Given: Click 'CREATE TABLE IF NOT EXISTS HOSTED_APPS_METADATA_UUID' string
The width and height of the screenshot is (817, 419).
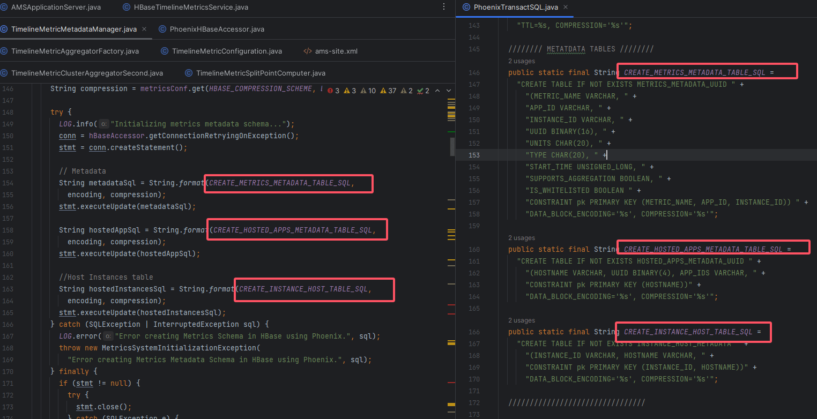Looking at the screenshot, I should click(x=635, y=261).
